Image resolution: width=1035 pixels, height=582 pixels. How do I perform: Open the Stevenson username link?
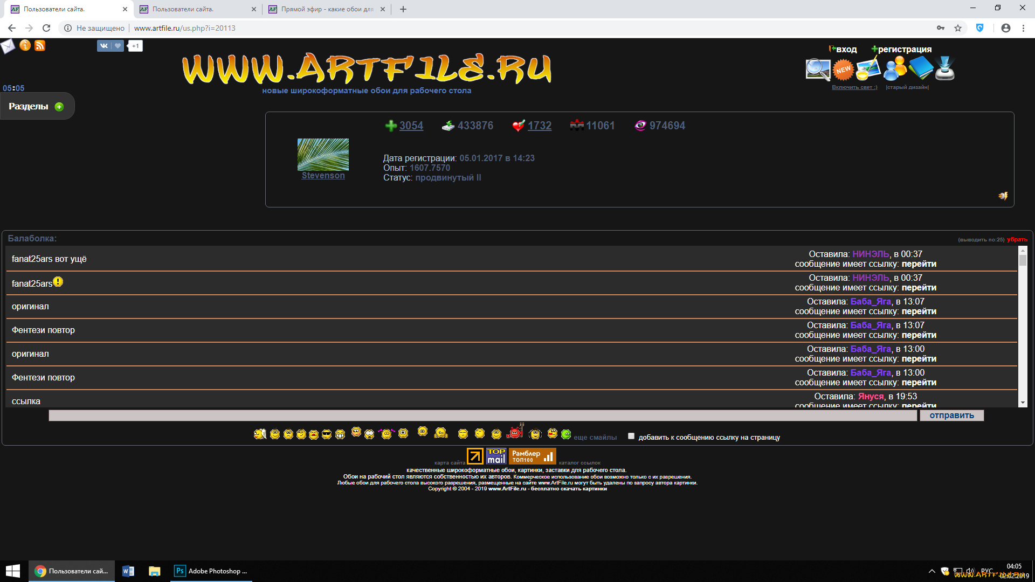point(323,176)
